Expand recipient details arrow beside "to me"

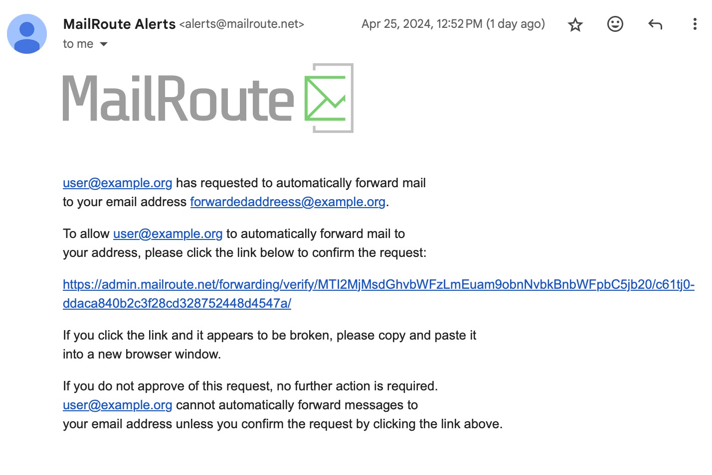pos(104,44)
